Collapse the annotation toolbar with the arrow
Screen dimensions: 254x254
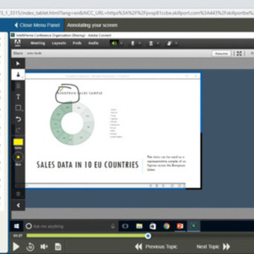pos(18,205)
